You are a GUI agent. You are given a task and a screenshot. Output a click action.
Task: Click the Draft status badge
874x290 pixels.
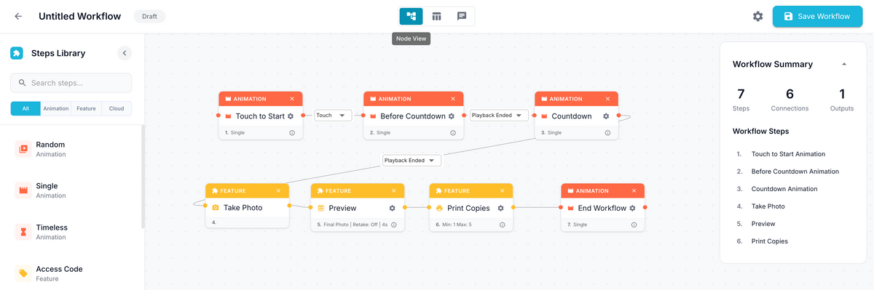pyautogui.click(x=149, y=16)
